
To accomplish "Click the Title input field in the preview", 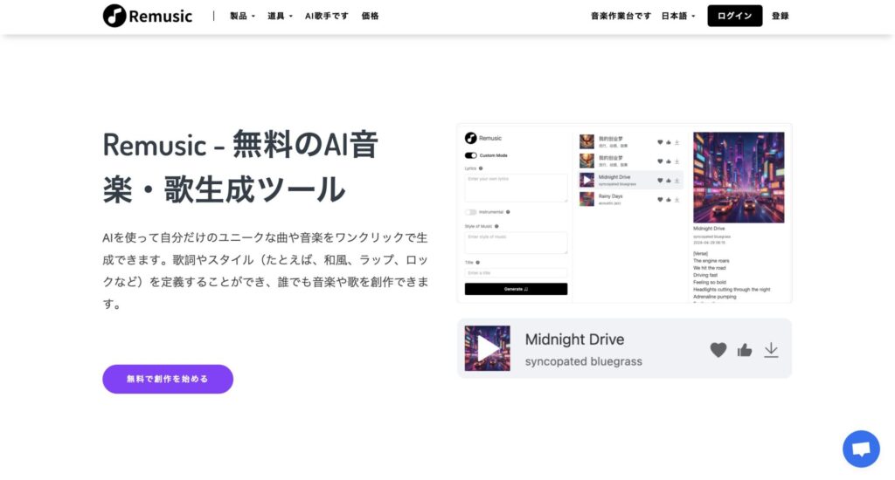I will [x=516, y=273].
